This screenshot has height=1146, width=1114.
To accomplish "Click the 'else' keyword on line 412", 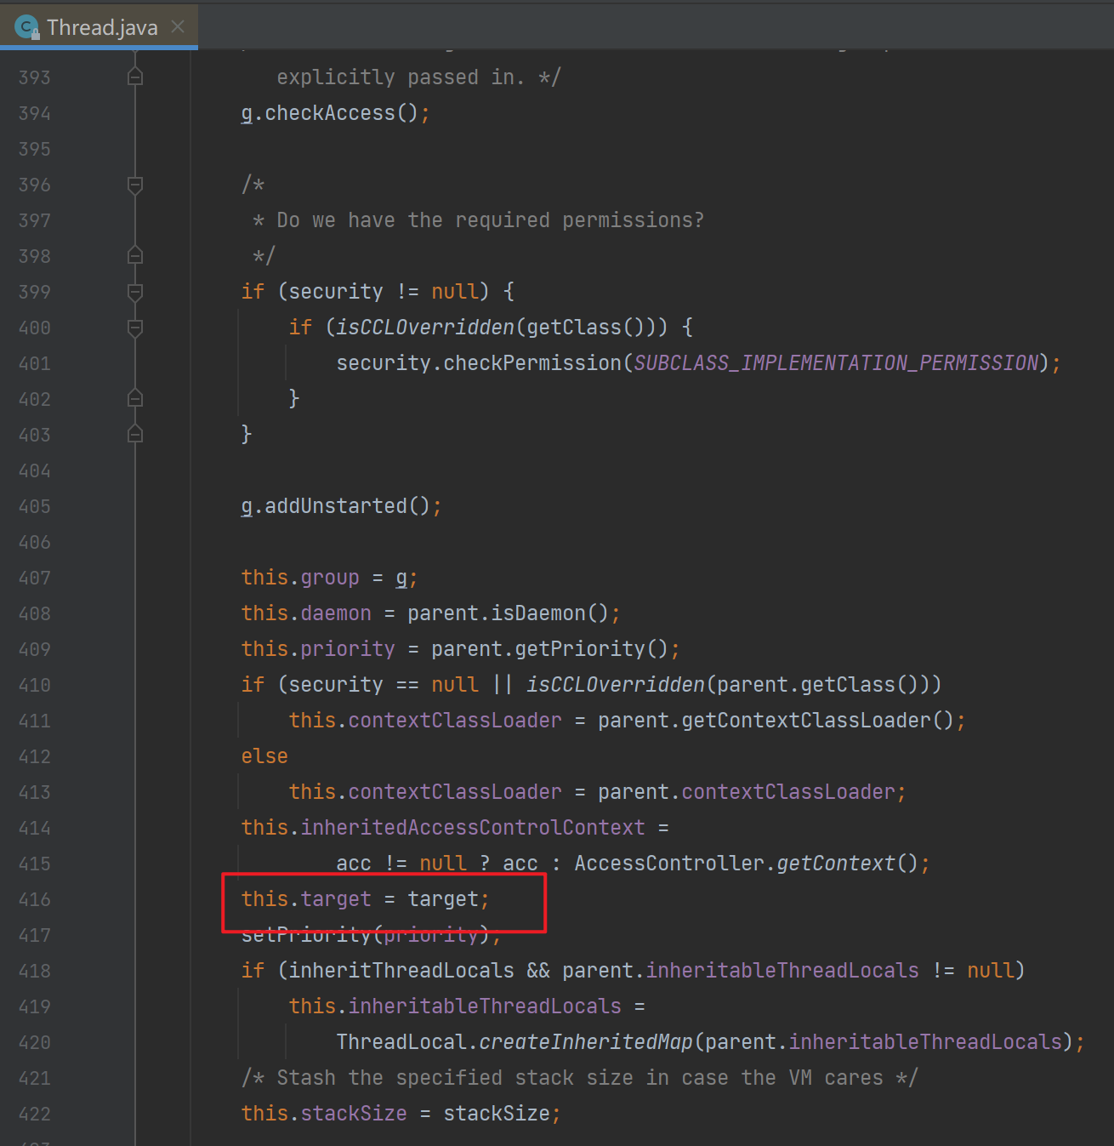I will pyautogui.click(x=264, y=756).
